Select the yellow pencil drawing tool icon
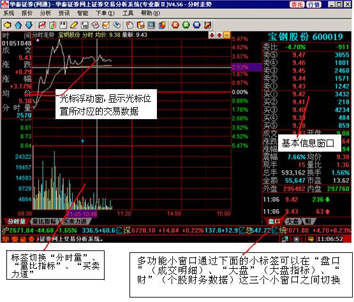Viewport: 354px width, 302px height. click(x=74, y=25)
